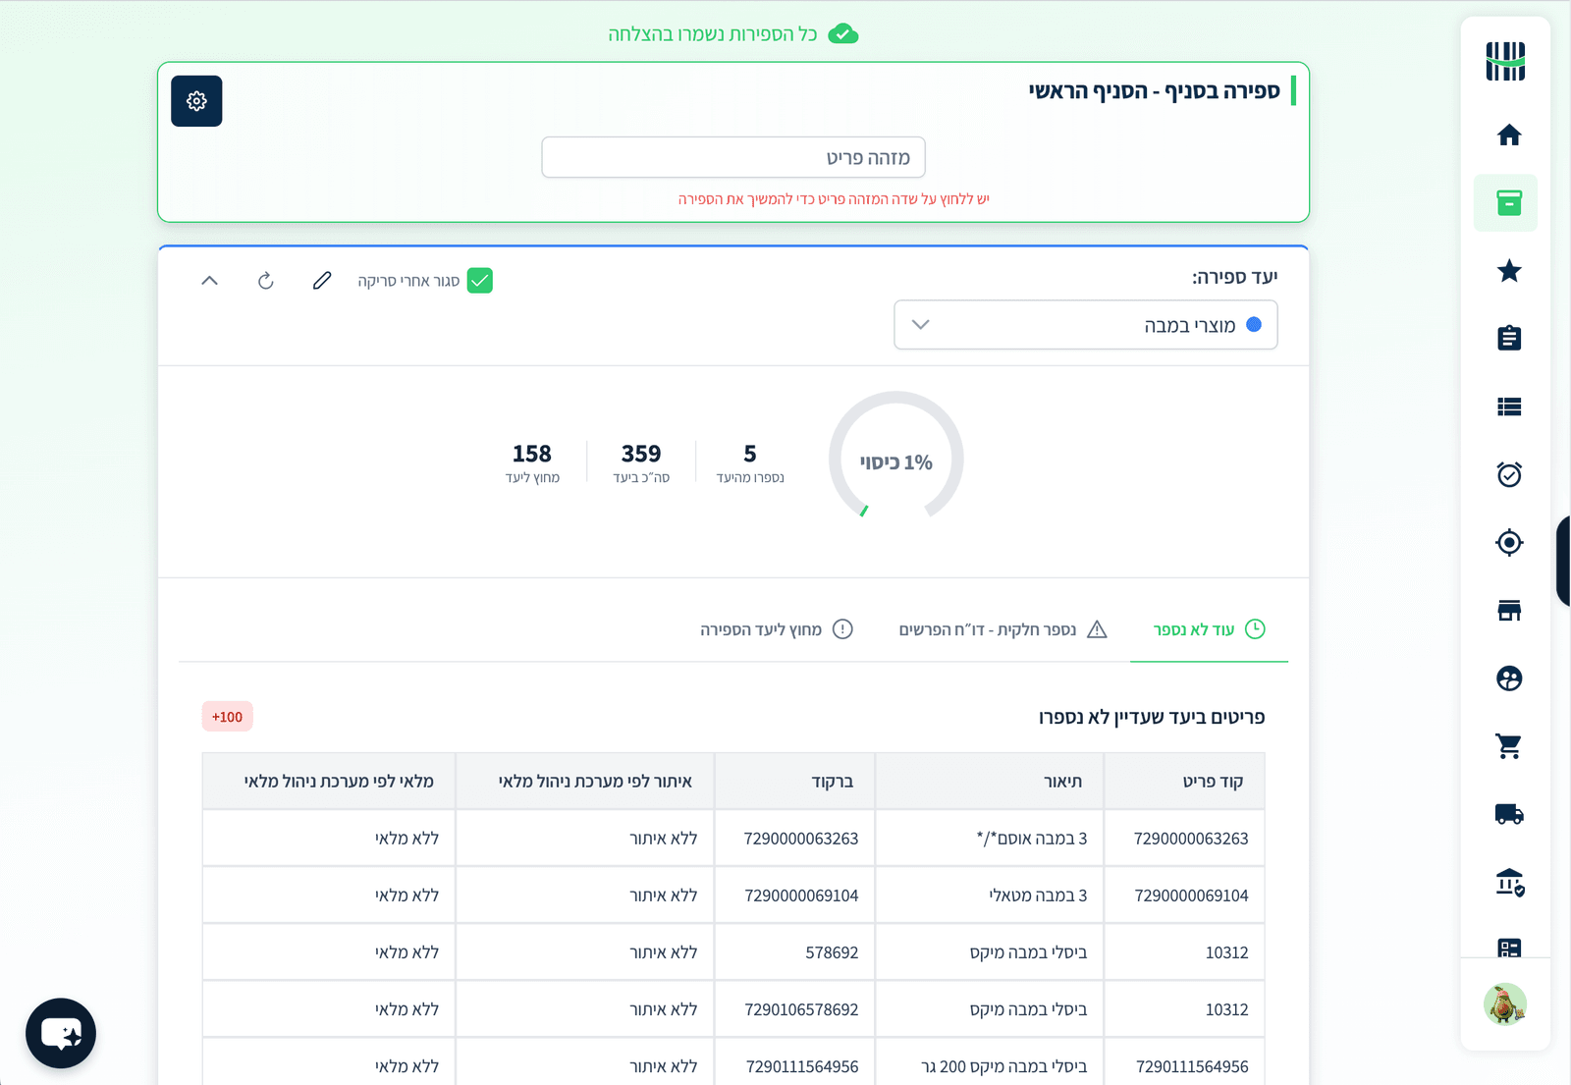Click the green cloud saved icon

(843, 34)
